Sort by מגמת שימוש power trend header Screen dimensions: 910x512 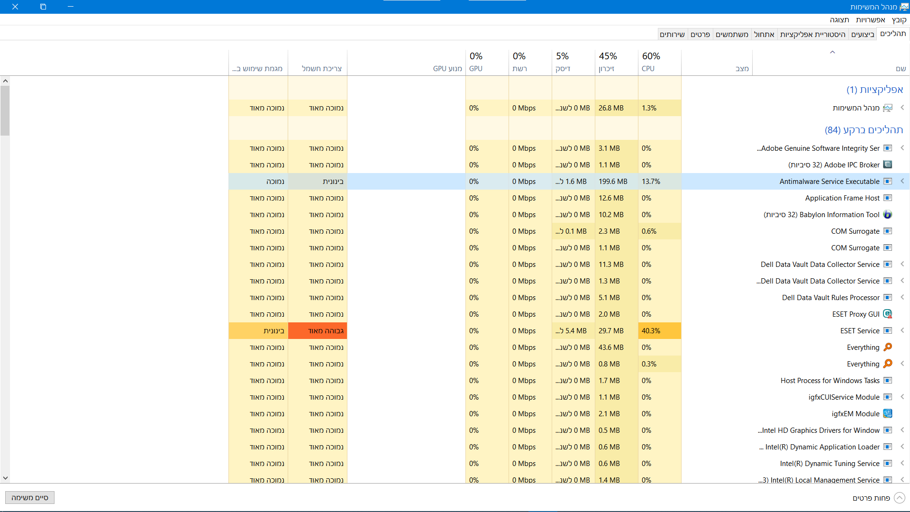[x=258, y=62]
